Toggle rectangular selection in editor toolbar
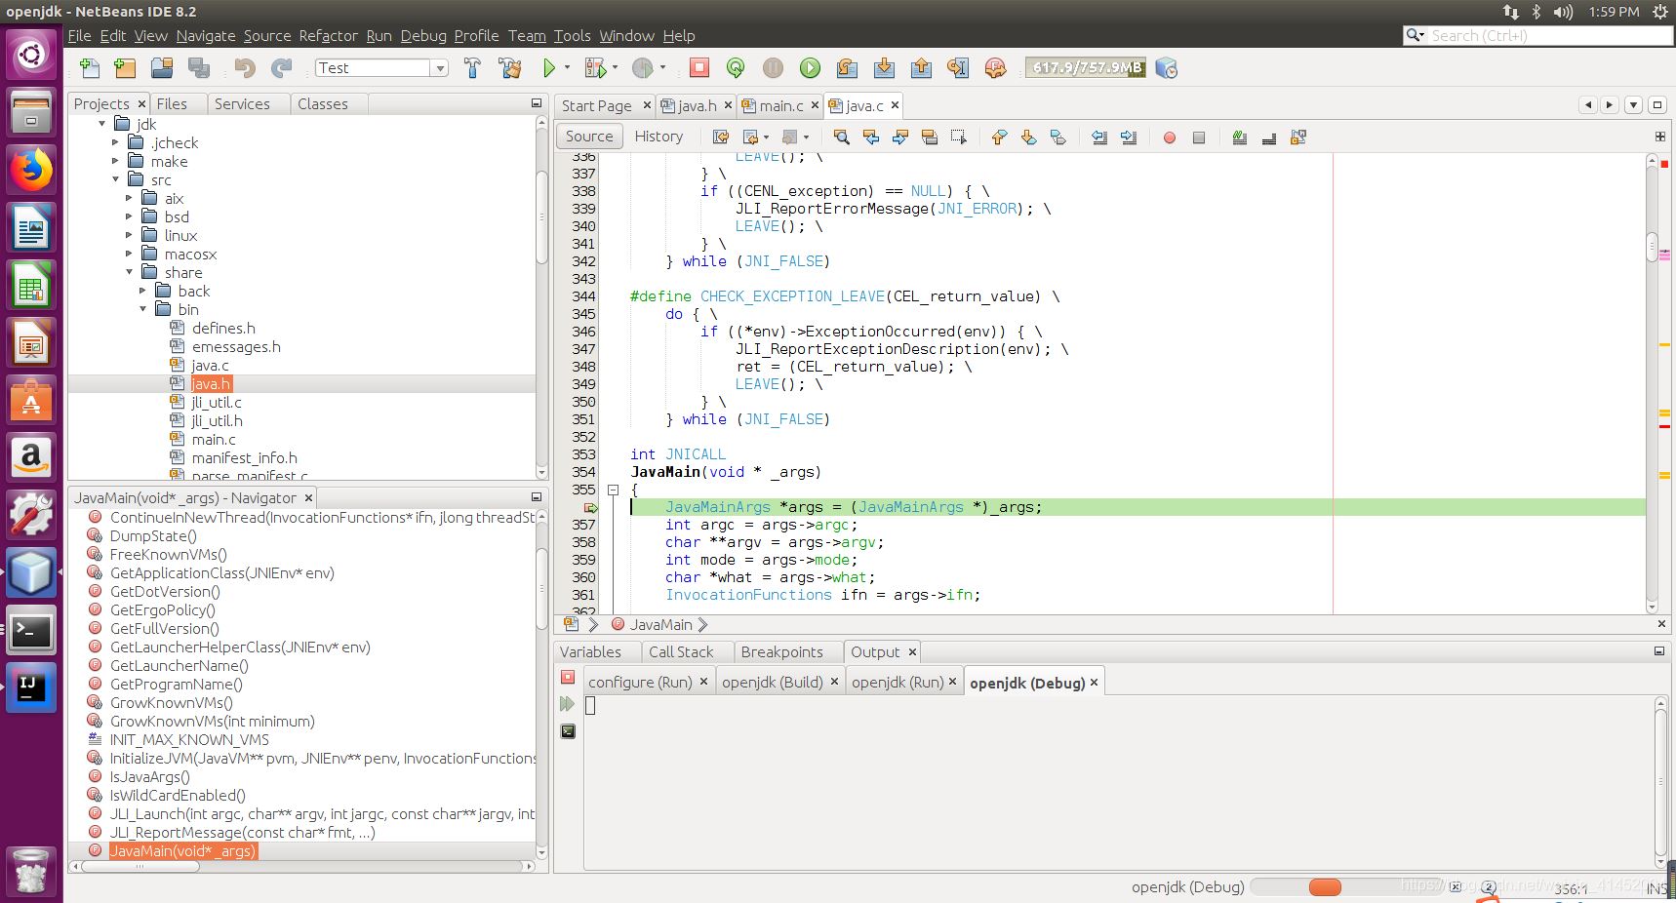This screenshot has height=903, width=1676. coord(959,137)
